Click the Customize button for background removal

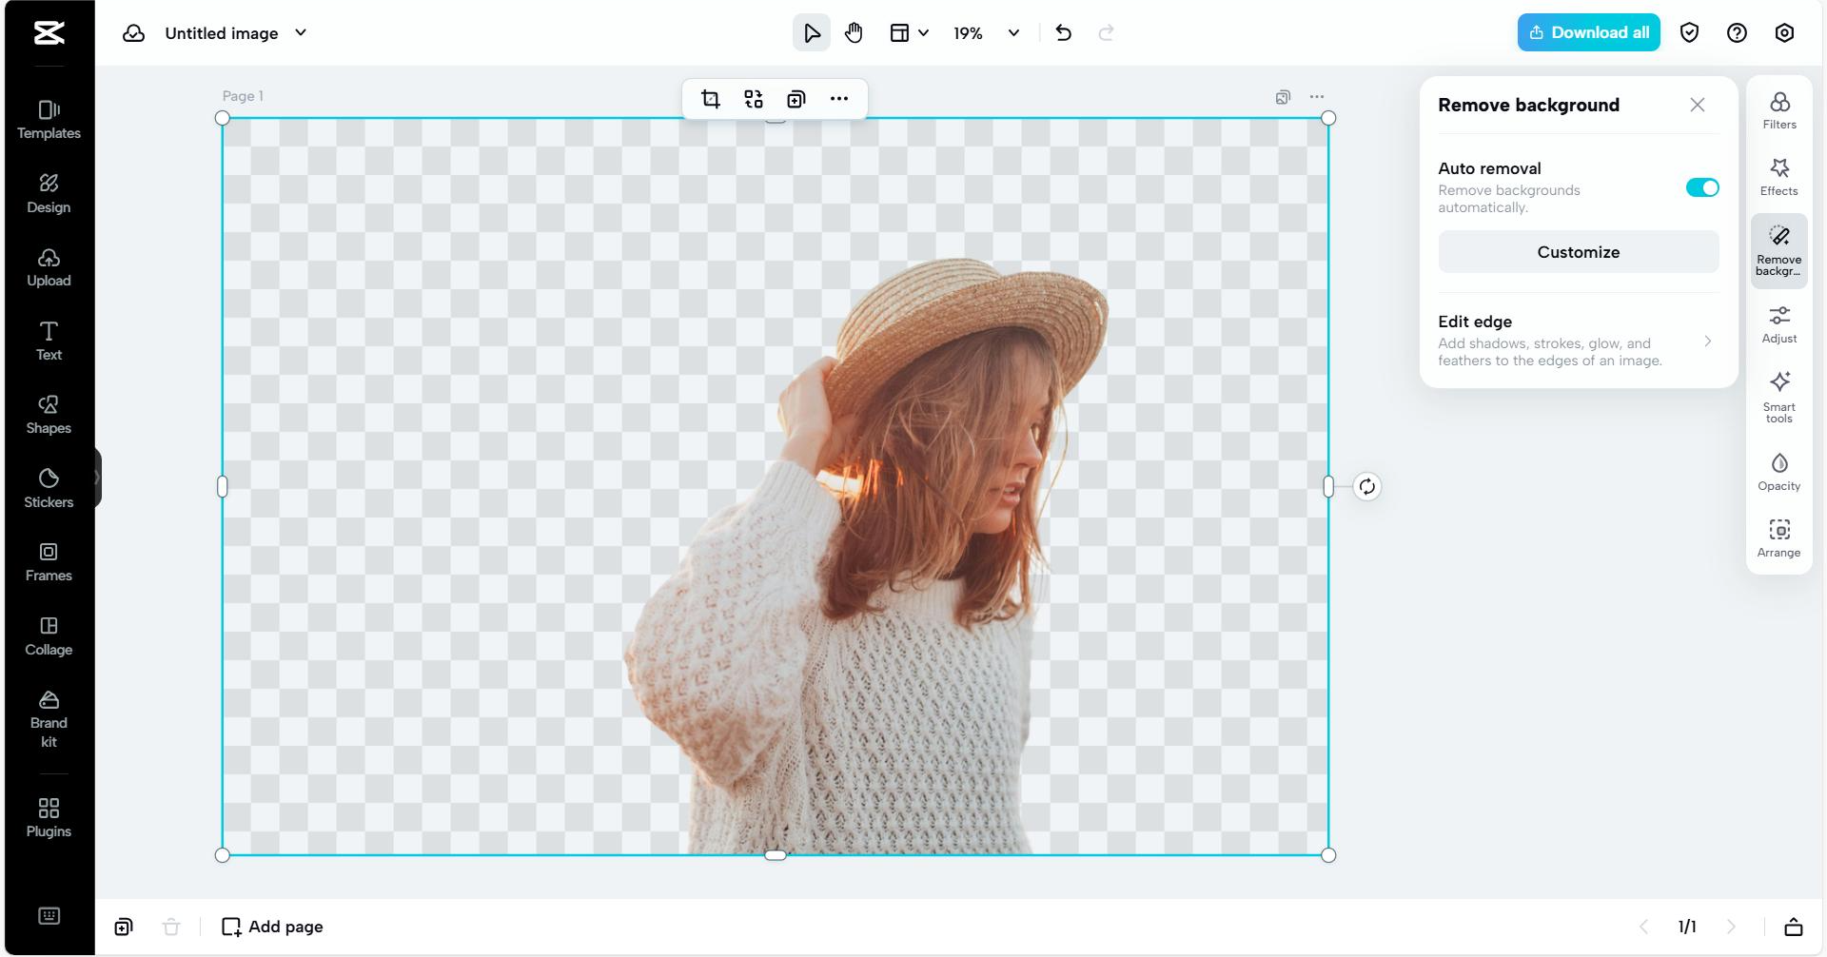pos(1577,251)
